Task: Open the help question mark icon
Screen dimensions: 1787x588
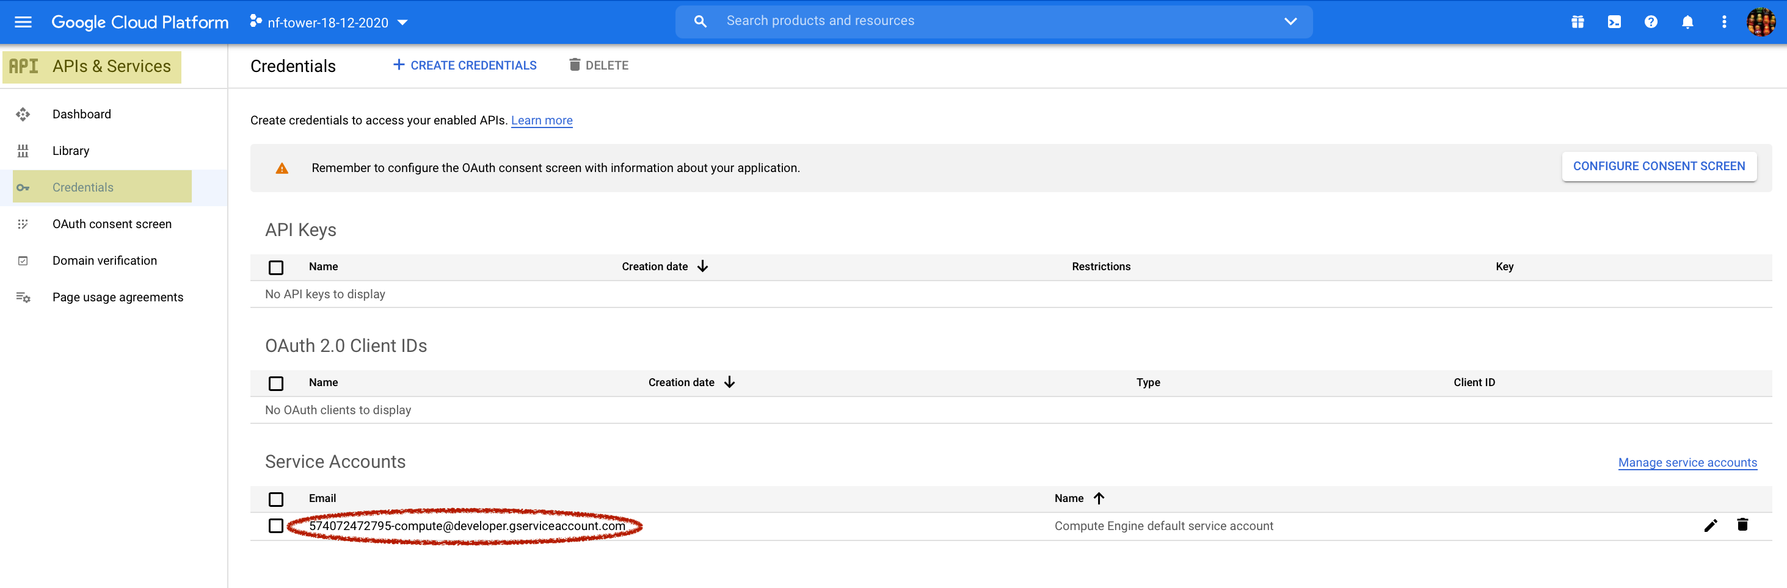Action: coord(1651,22)
